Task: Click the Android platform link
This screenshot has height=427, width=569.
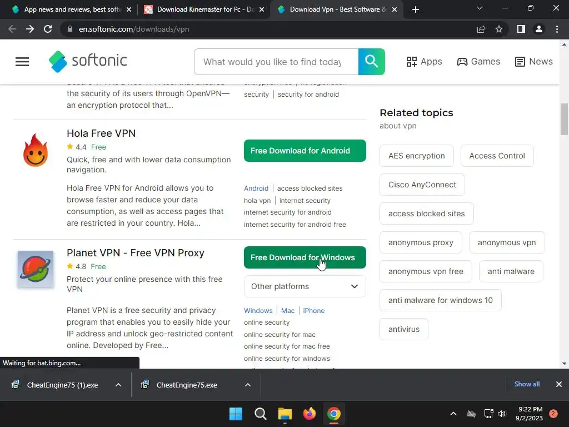Action: click(x=256, y=188)
